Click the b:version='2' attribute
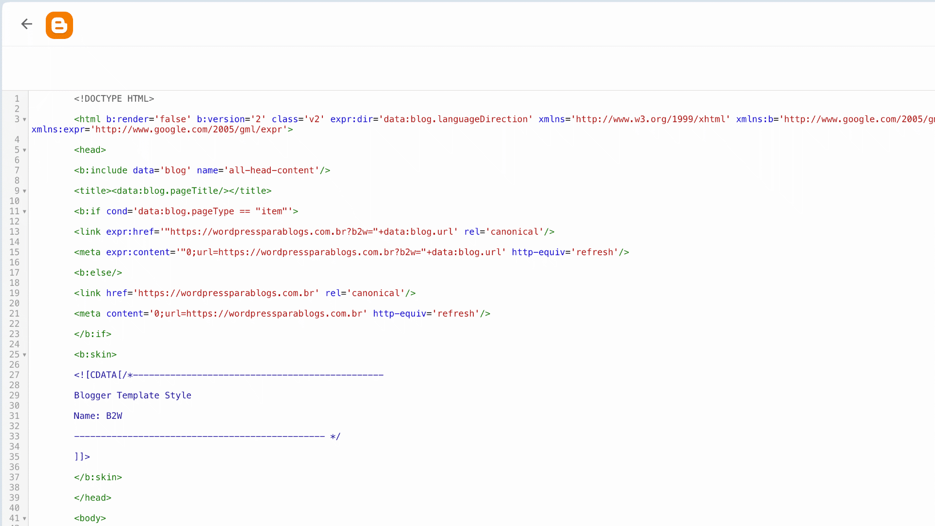935x526 pixels. [231, 119]
